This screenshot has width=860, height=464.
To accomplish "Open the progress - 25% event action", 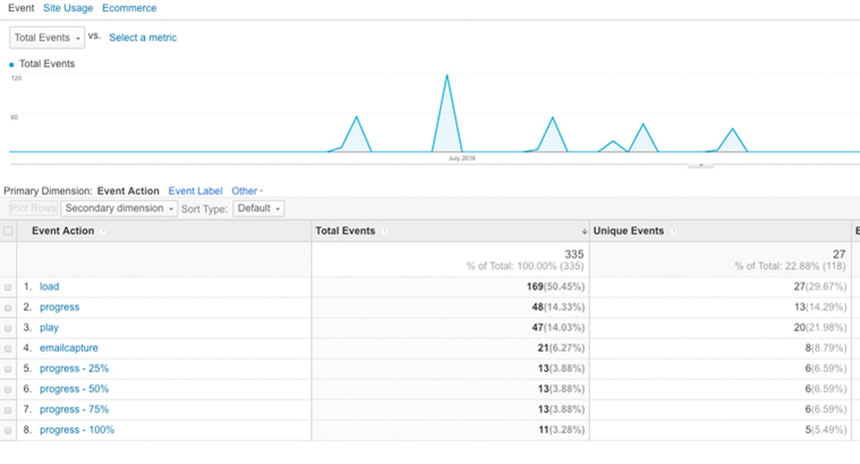I will [x=75, y=368].
